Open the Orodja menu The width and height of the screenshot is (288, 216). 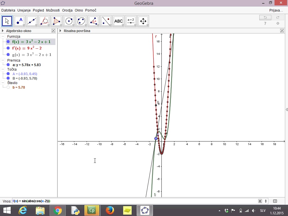67,10
